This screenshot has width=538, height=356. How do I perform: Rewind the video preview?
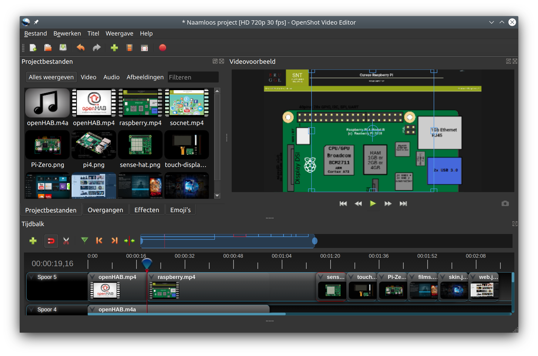pyautogui.click(x=358, y=204)
